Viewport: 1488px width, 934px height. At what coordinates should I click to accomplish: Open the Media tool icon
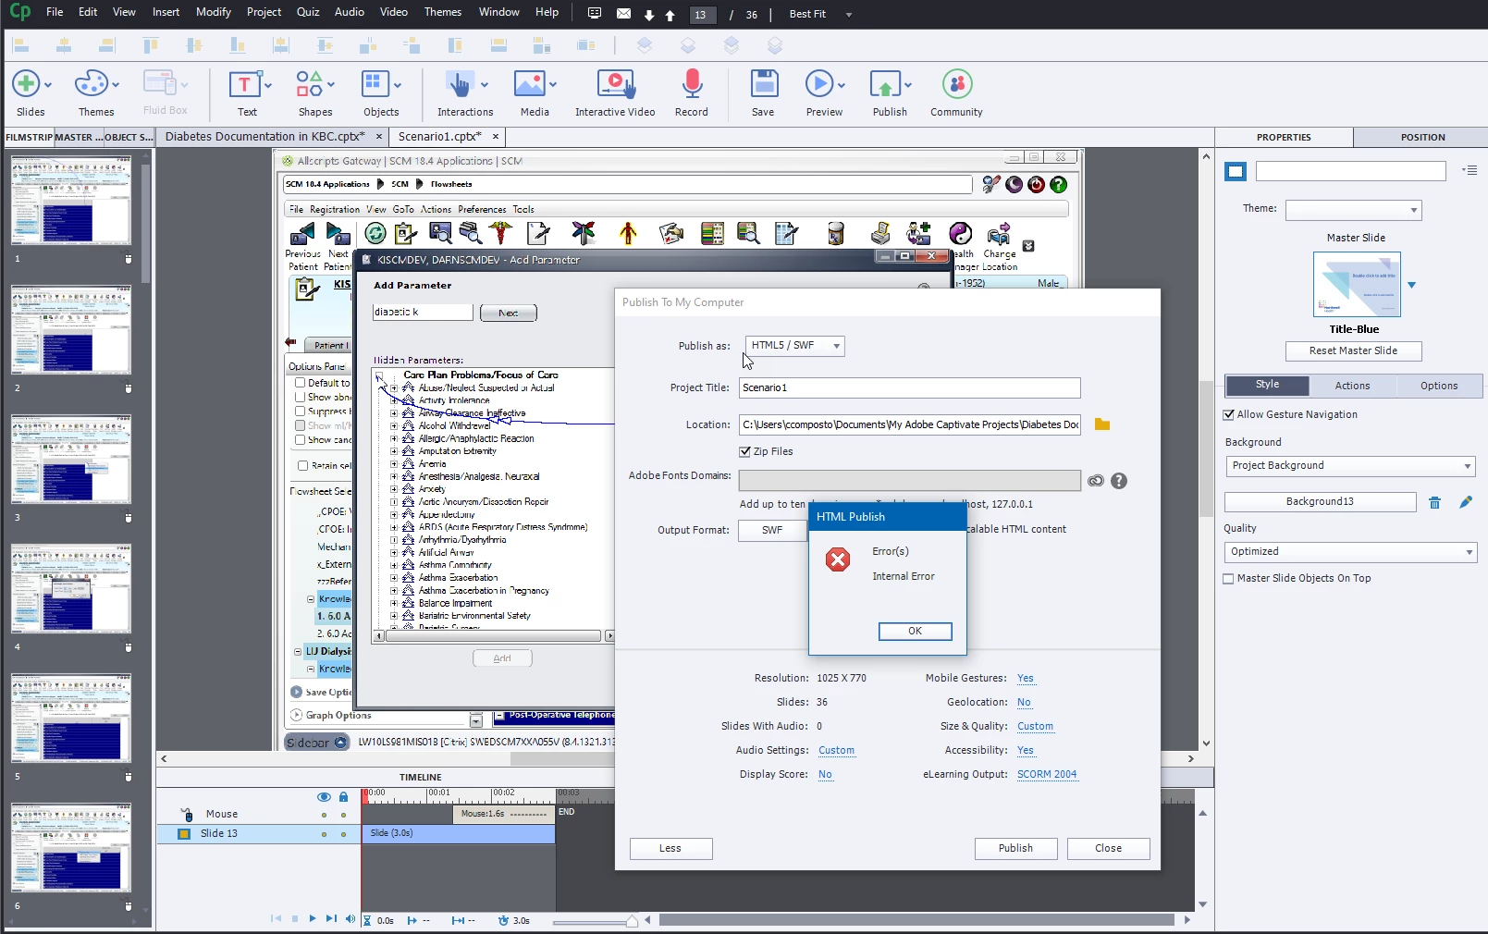point(529,84)
